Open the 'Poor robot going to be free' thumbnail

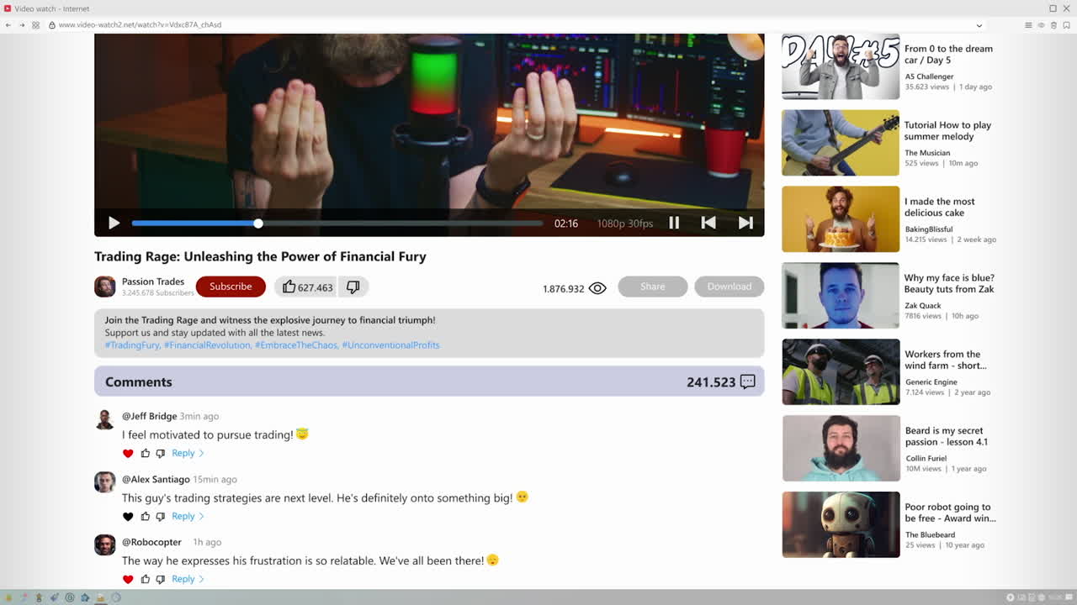coord(841,525)
